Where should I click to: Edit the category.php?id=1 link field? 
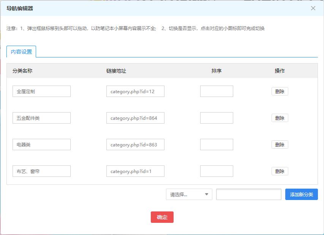tap(135, 171)
